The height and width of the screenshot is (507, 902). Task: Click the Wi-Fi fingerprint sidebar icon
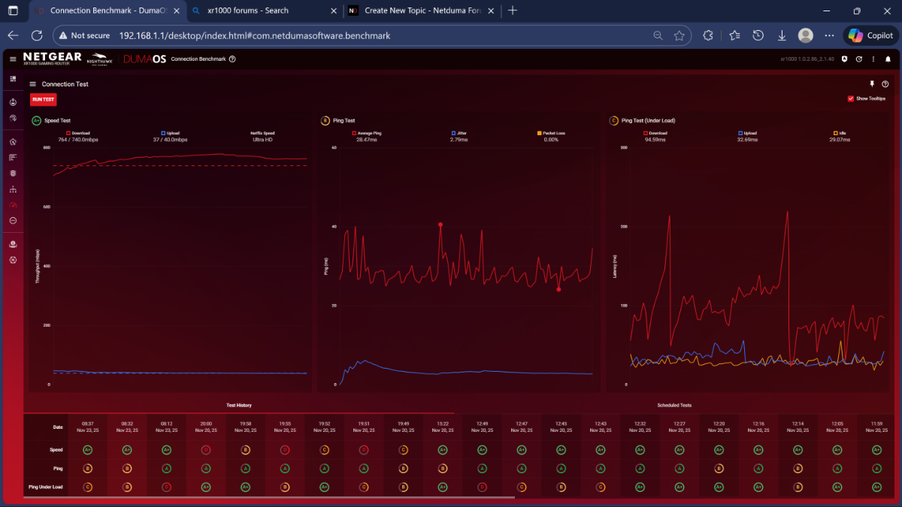(13, 118)
